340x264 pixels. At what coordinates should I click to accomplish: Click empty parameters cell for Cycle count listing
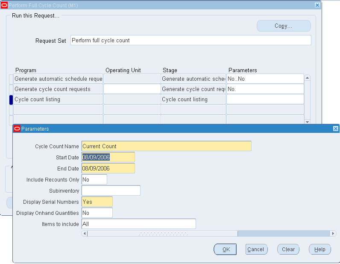click(265, 100)
